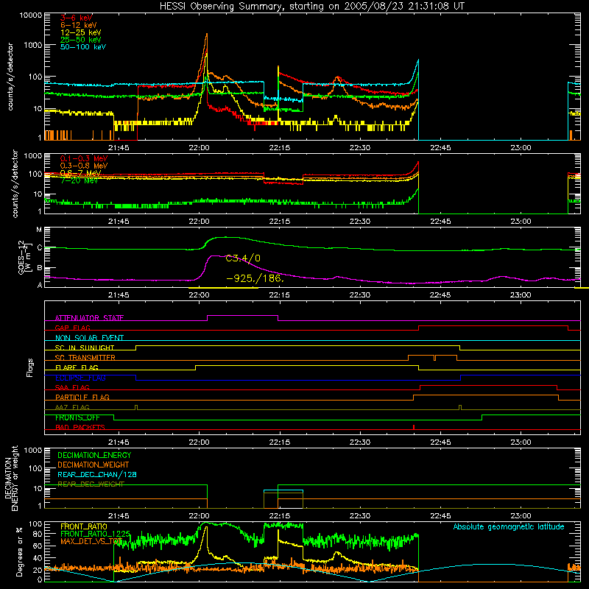Screen dimensions: 589x589
Task: Click the 'NON_SOLAR_EVENT' flag label
Action: click(x=89, y=338)
